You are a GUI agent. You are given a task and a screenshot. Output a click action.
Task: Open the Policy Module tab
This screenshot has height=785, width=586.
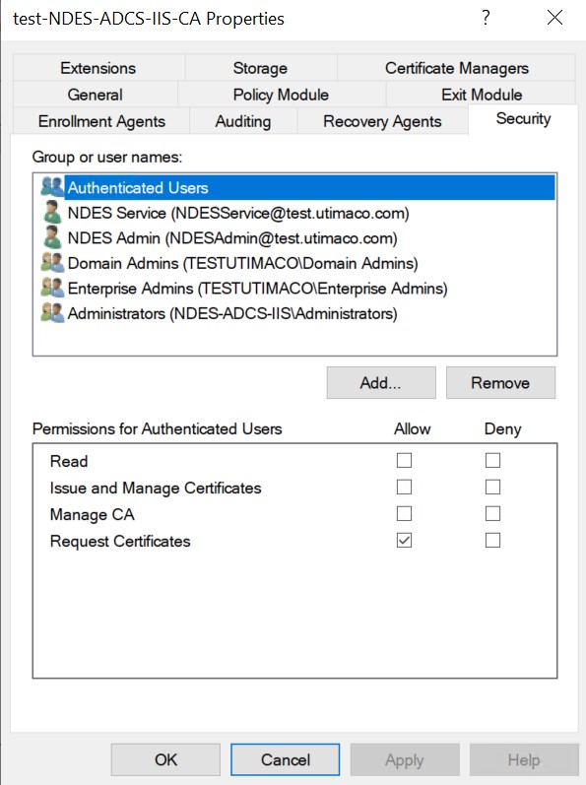tap(282, 95)
